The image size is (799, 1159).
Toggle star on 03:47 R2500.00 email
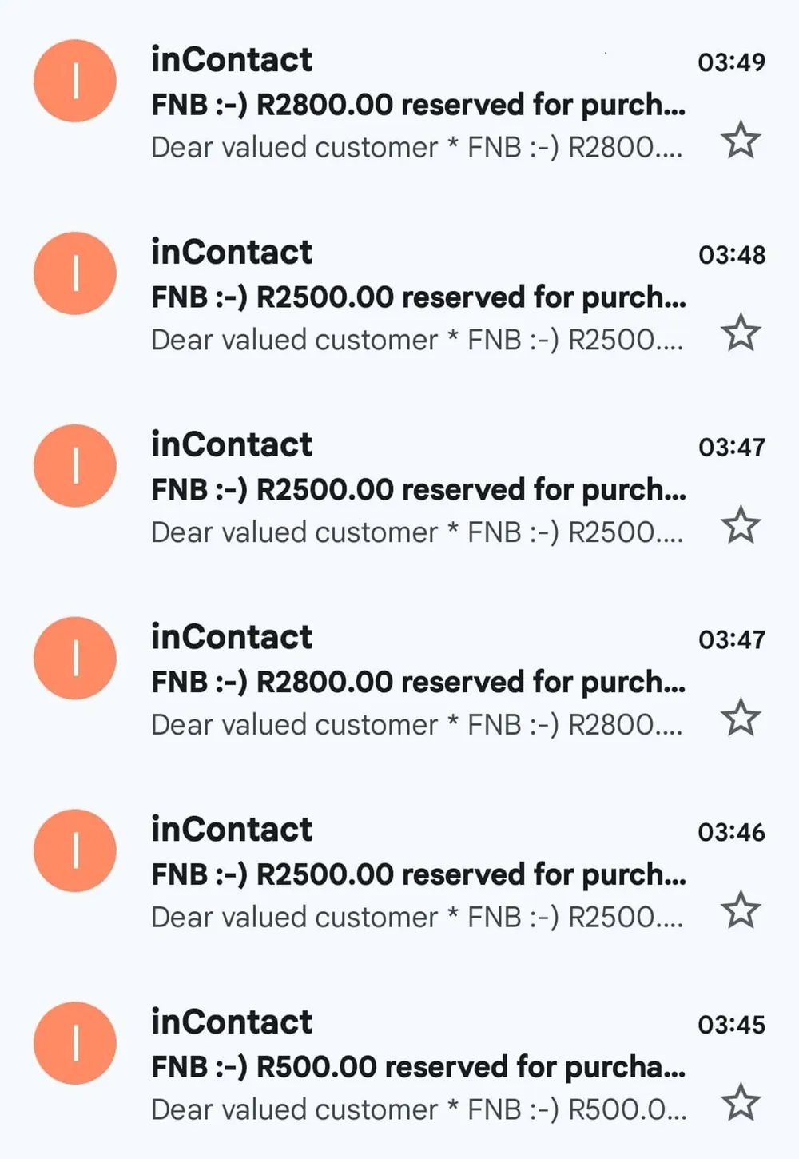(741, 525)
